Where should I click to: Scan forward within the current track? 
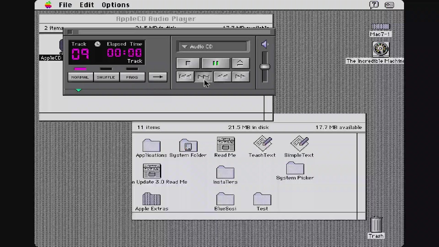pos(240,77)
